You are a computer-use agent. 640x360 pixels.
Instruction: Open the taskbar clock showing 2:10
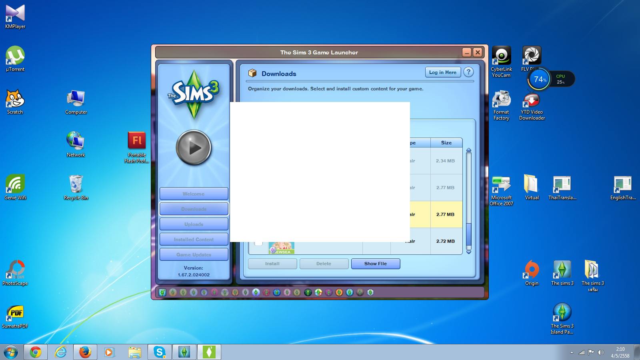[620, 352]
